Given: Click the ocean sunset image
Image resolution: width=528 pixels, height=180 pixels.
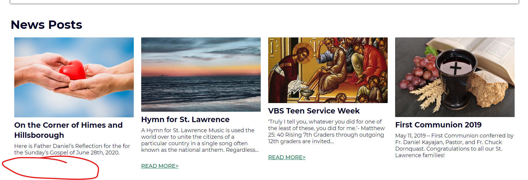Looking at the screenshot, I should tap(201, 74).
